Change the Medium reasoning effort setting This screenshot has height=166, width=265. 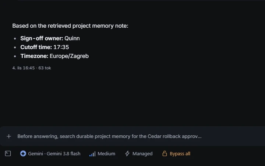pyautogui.click(x=102, y=153)
